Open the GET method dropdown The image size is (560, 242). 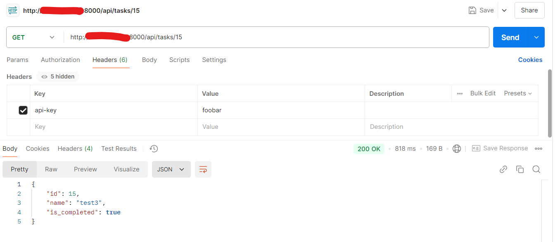[34, 37]
